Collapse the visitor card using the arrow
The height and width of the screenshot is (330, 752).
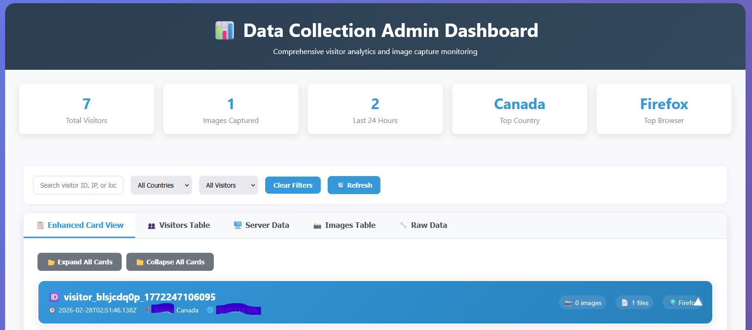tap(698, 302)
